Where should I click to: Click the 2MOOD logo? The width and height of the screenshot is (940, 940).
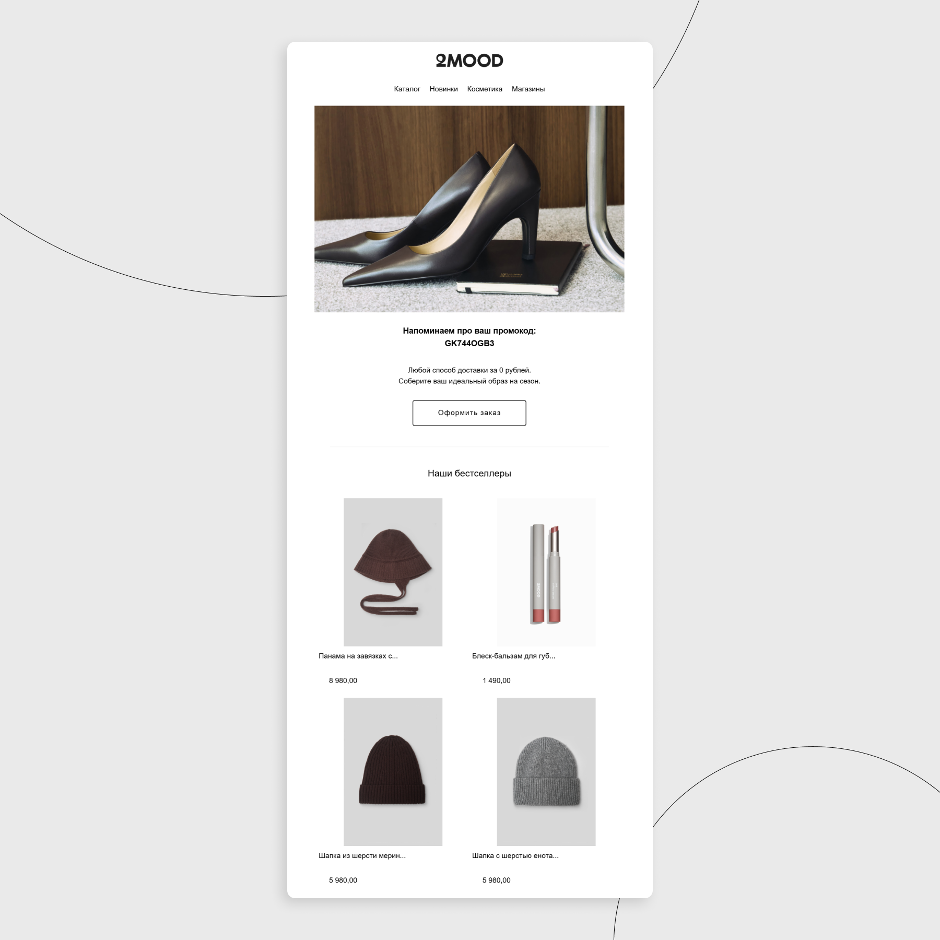coord(469,61)
